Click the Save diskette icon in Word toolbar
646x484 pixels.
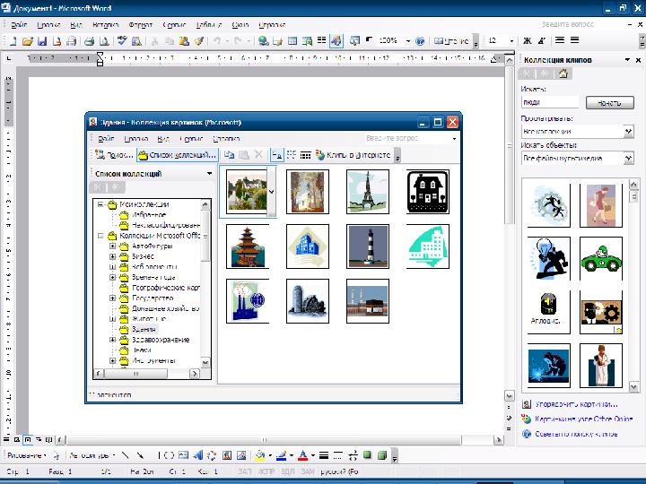coord(42,41)
